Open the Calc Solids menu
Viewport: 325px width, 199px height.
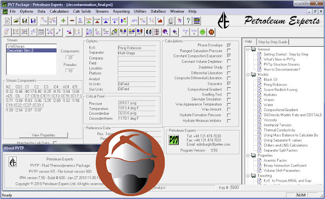(x=82, y=11)
